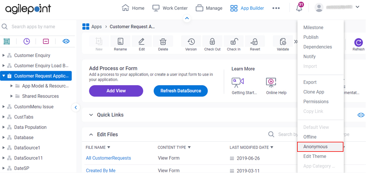Collapse the left sidebar with the chevron button
This screenshot has height=173, width=366.
coord(76,108)
